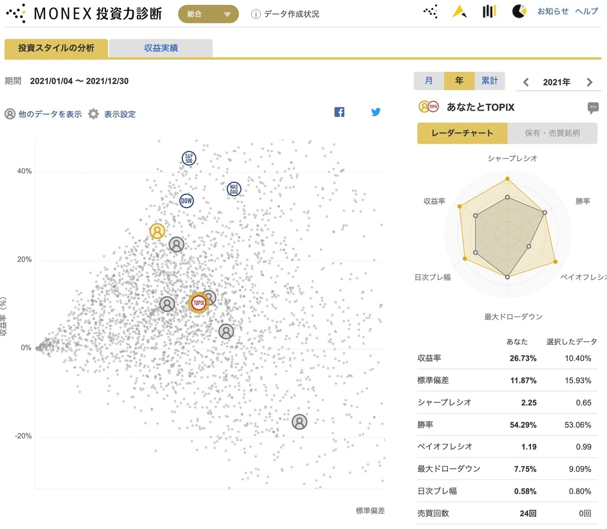Click the シャープレシオ radar axis label
The height and width of the screenshot is (529, 607).
[x=512, y=158]
